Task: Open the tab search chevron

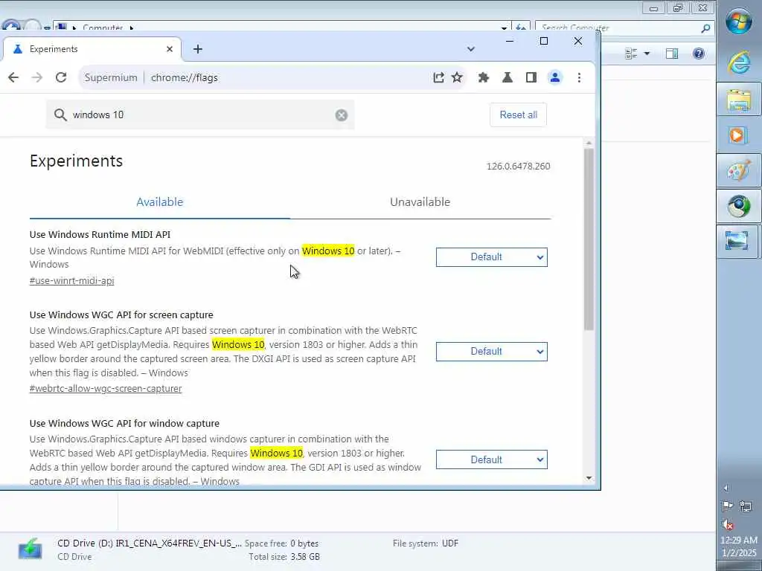Action: point(470,49)
